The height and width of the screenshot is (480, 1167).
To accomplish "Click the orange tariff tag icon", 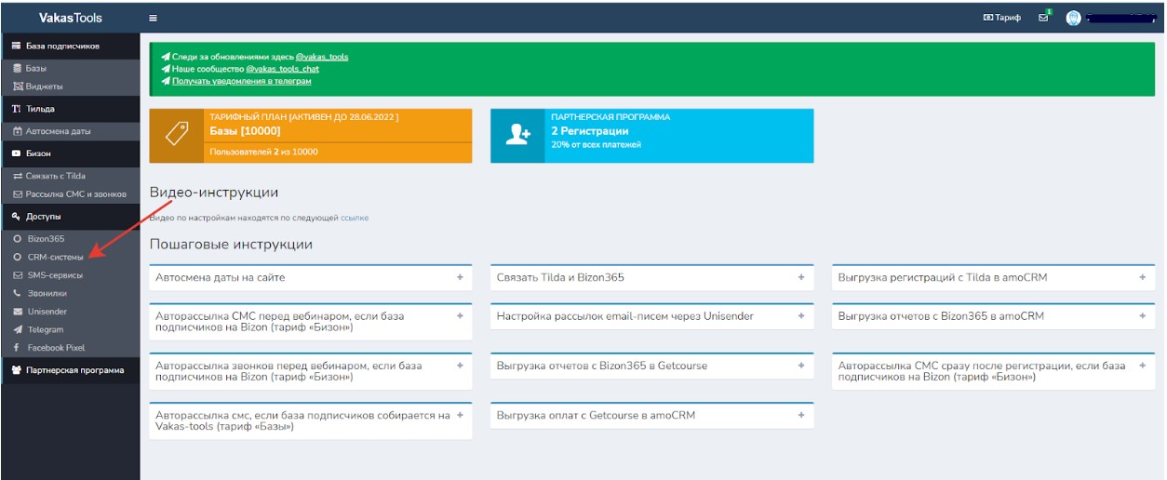I will coord(176,136).
